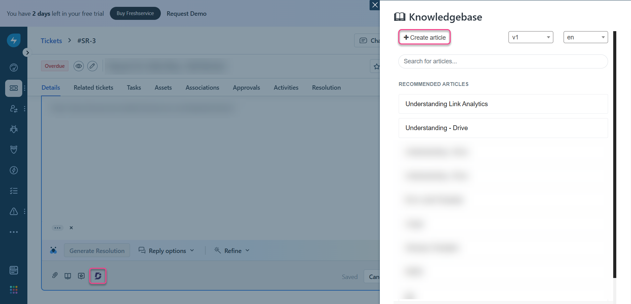This screenshot has height=304, width=631.
Task: Open the chat button in the ticket header
Action: click(x=367, y=40)
